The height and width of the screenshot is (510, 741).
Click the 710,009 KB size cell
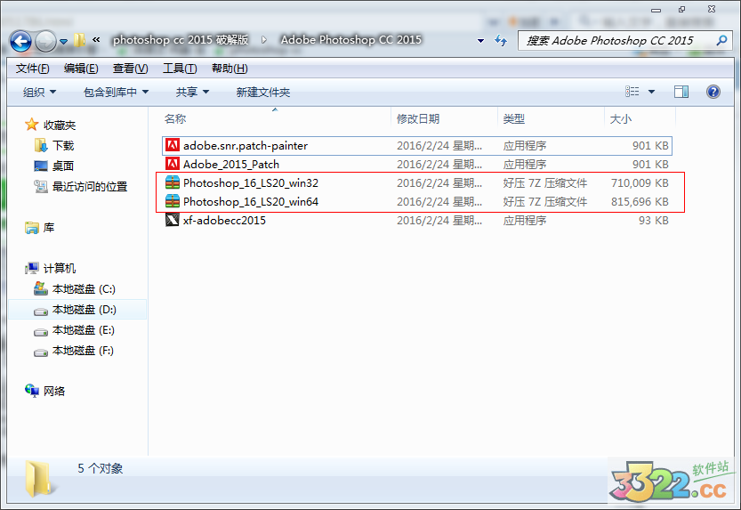pos(640,183)
